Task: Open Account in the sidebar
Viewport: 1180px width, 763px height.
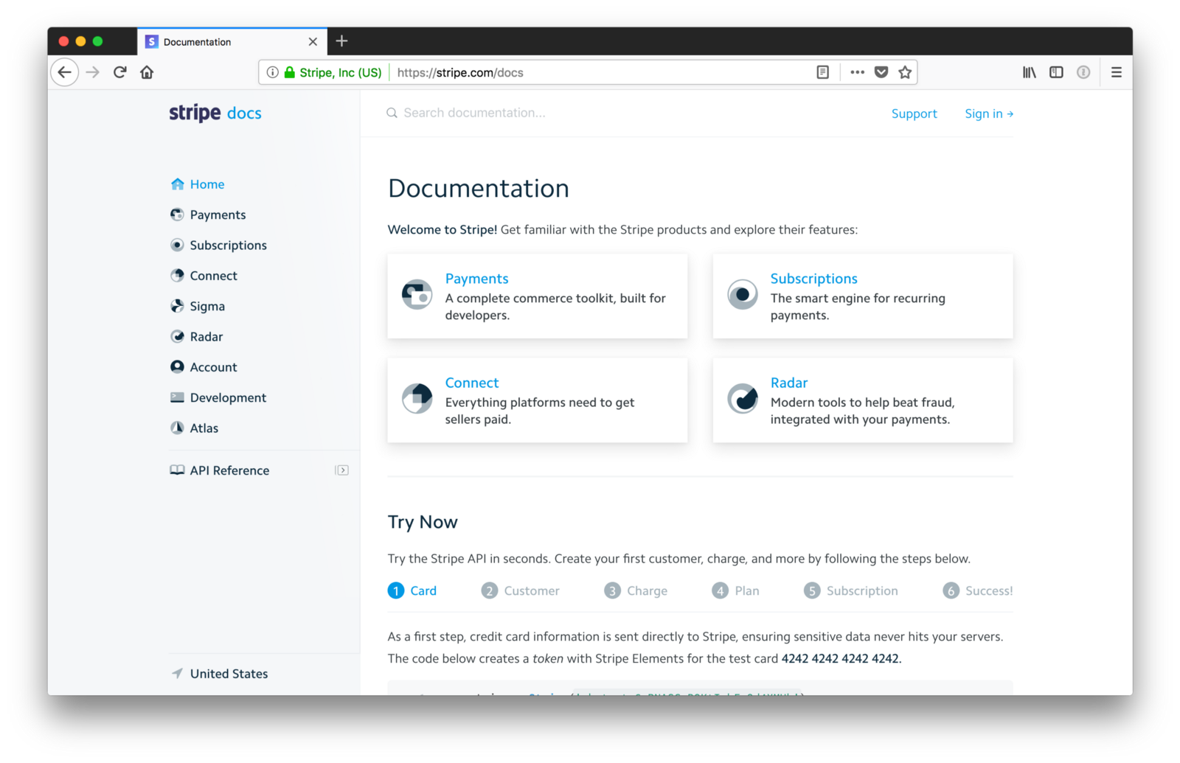Action: pos(204,367)
